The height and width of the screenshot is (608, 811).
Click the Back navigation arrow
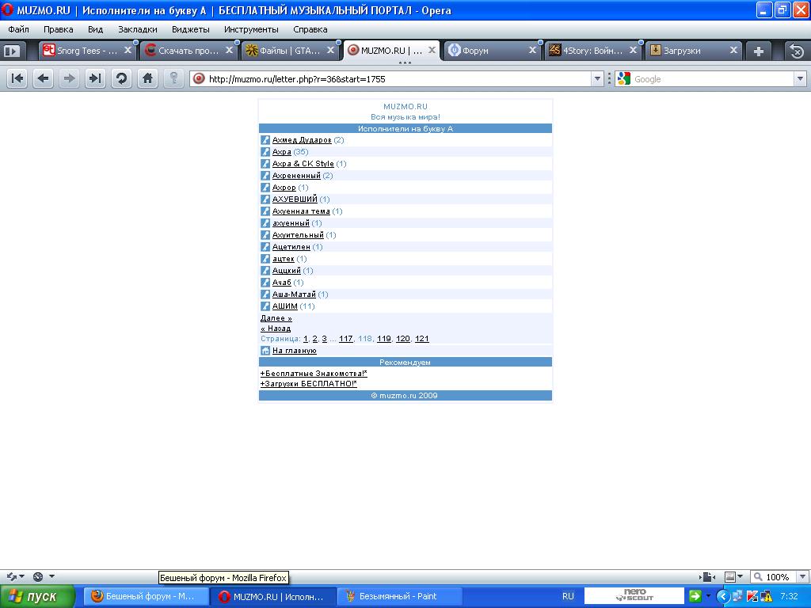(44, 78)
